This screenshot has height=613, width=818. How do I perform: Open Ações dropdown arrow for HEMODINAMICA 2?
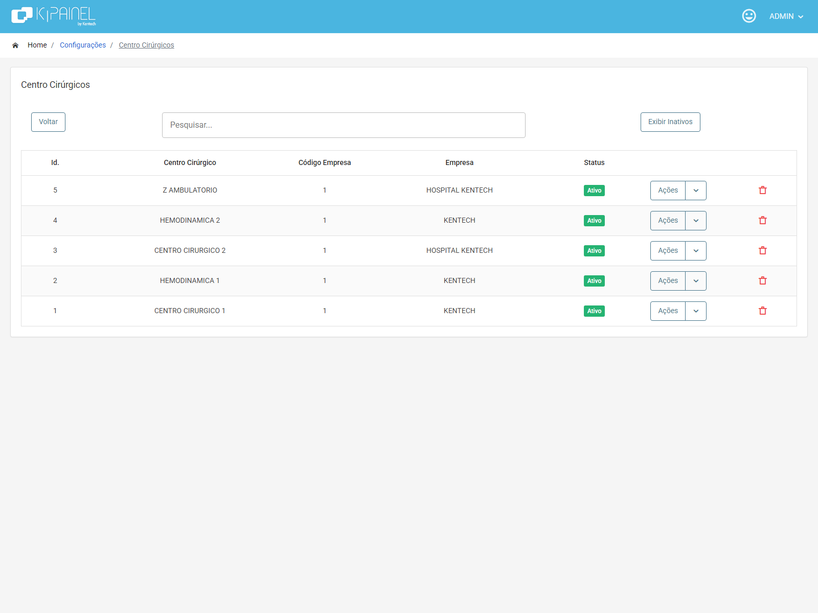coord(696,221)
